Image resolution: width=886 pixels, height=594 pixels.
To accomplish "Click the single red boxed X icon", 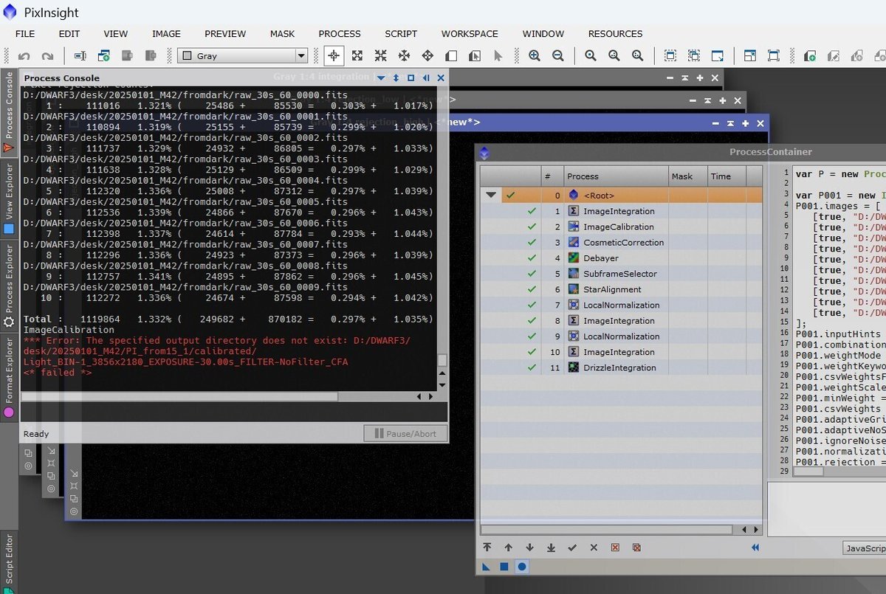I will 615,548.
